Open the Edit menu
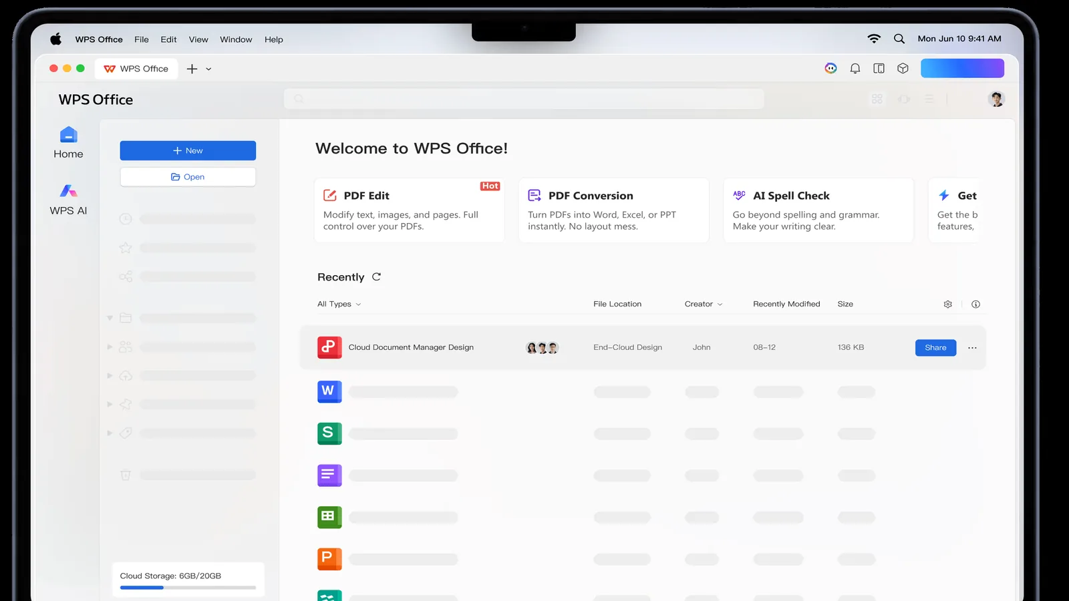This screenshot has height=601, width=1069. tap(168, 39)
